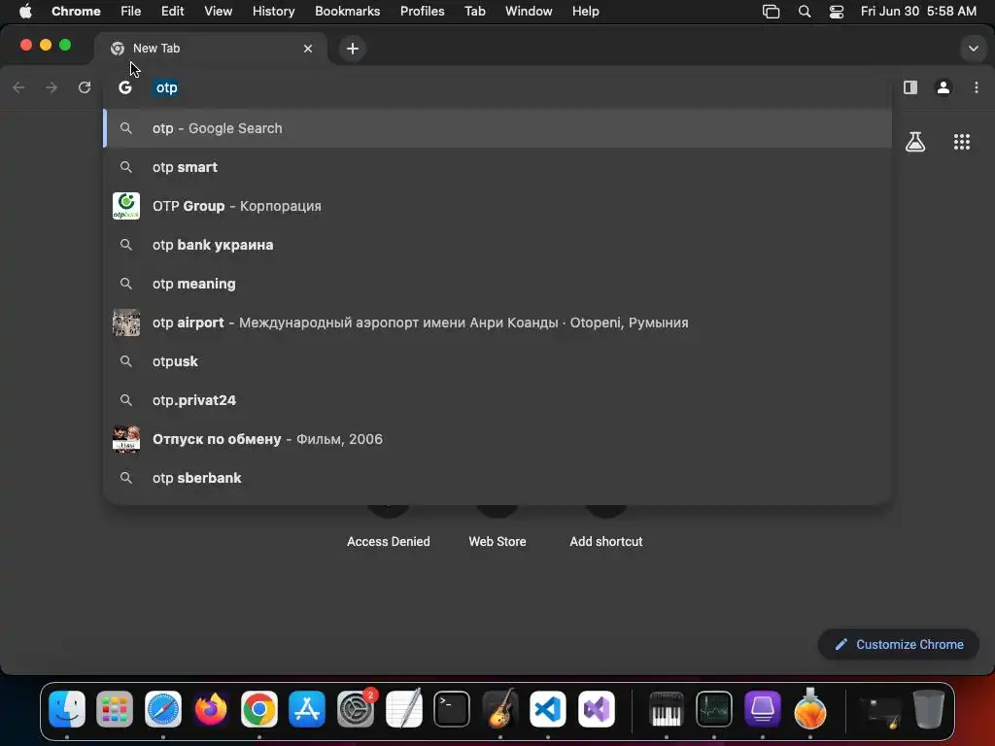The height and width of the screenshot is (746, 995).
Task: Open the History menu
Action: pos(273,12)
